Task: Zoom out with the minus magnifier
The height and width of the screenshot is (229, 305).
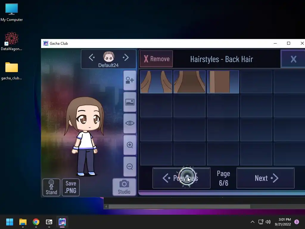Action: point(130,167)
